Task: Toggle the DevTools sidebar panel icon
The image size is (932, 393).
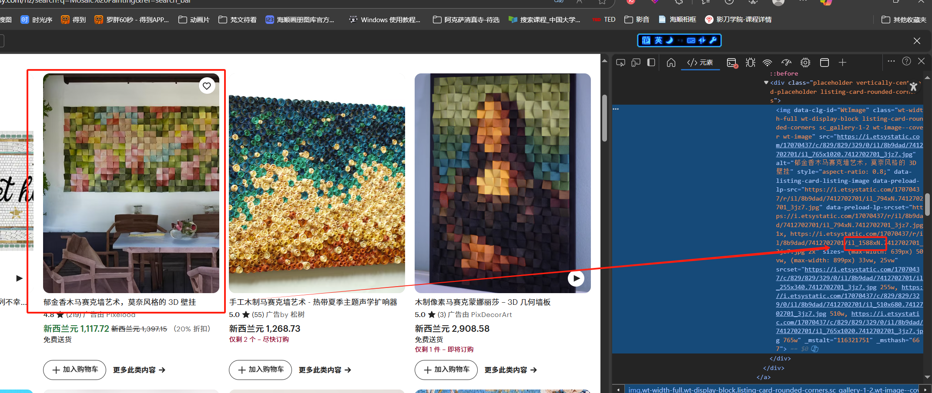Action: pos(651,63)
